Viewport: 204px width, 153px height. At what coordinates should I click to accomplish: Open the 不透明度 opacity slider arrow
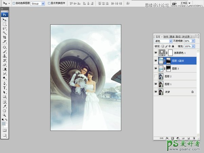click(193, 41)
